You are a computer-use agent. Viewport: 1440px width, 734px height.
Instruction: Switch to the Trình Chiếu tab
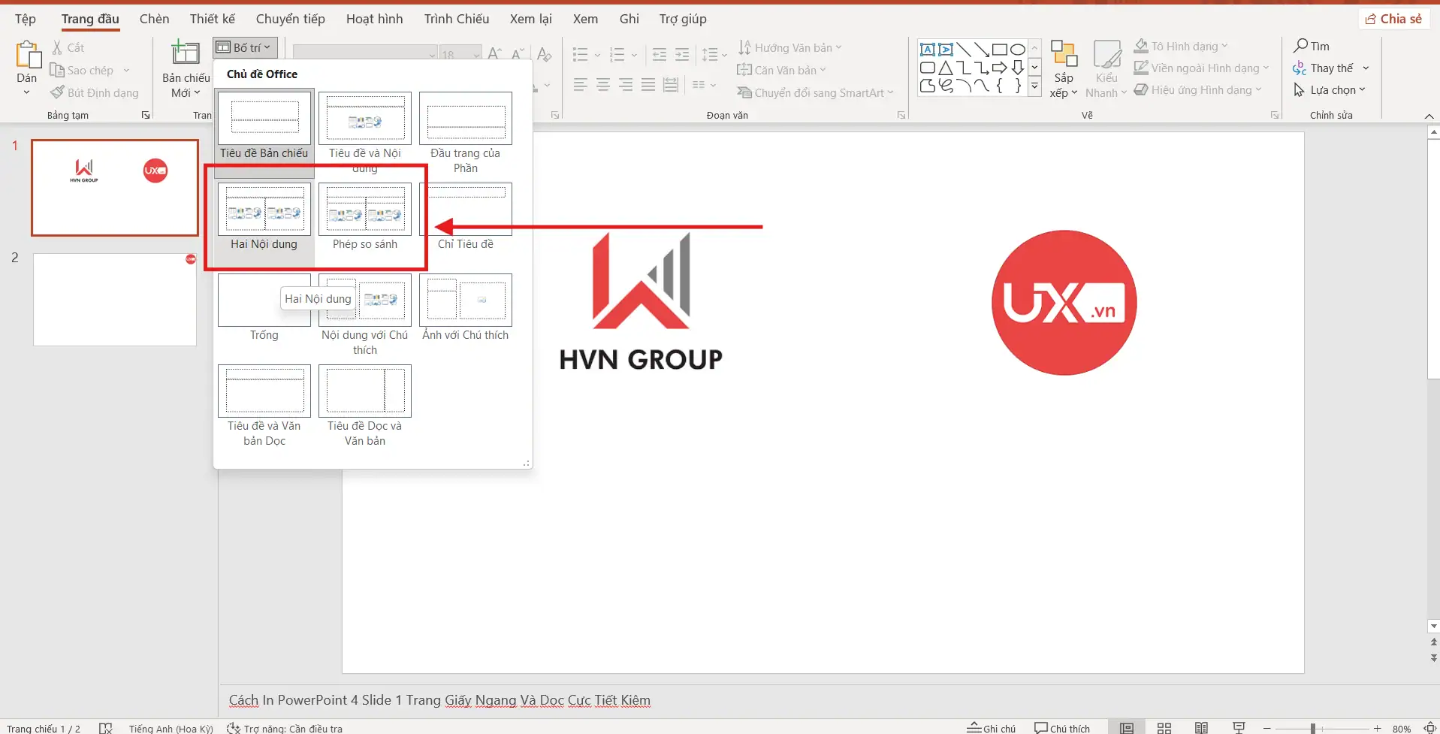pyautogui.click(x=456, y=19)
